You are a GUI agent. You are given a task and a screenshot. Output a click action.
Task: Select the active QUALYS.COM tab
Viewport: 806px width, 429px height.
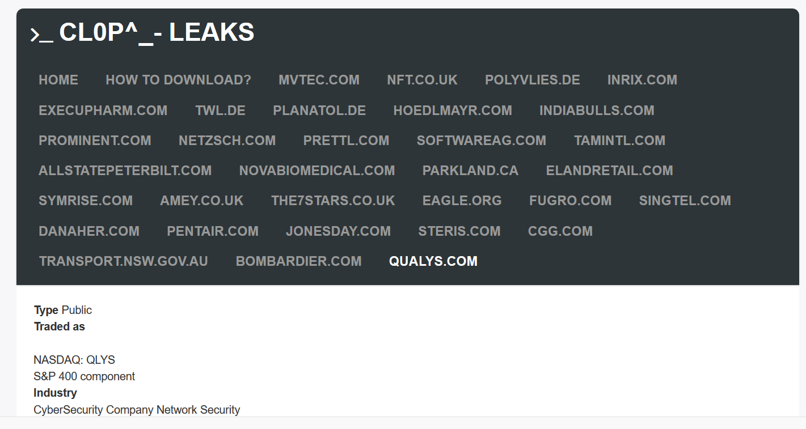433,261
